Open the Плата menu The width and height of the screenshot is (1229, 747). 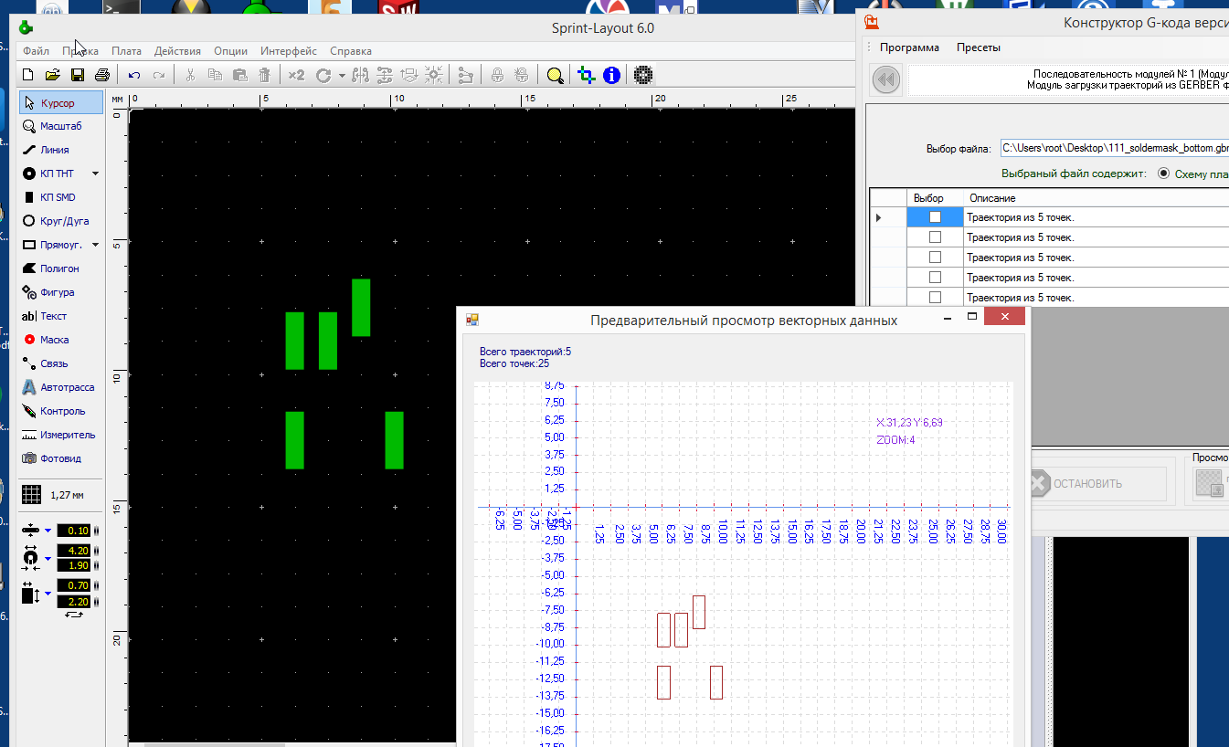point(126,51)
